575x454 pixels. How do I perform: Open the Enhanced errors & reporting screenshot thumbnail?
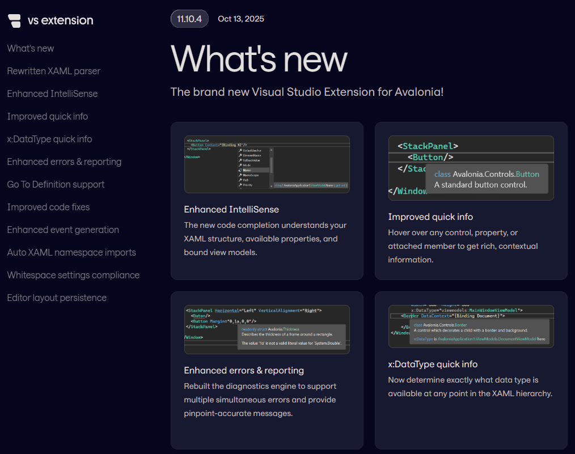267,329
